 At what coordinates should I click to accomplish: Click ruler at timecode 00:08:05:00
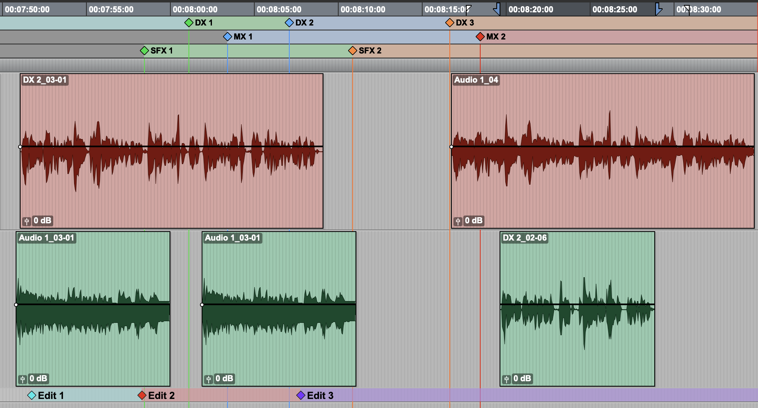point(279,9)
